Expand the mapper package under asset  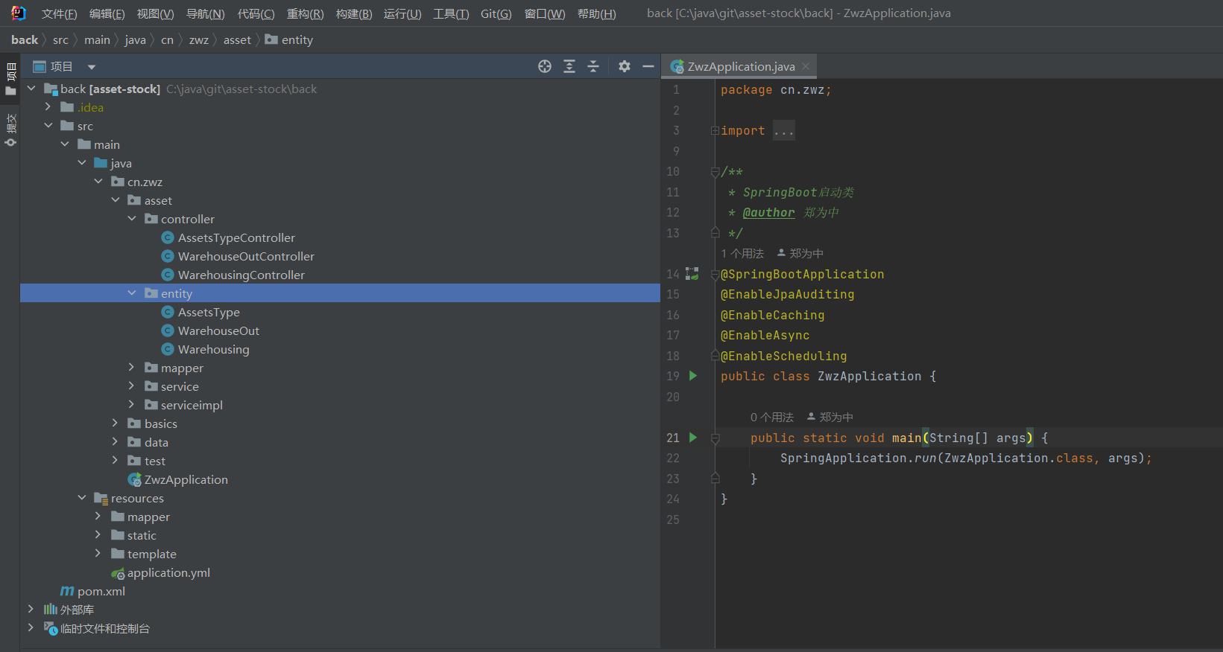coord(132,368)
